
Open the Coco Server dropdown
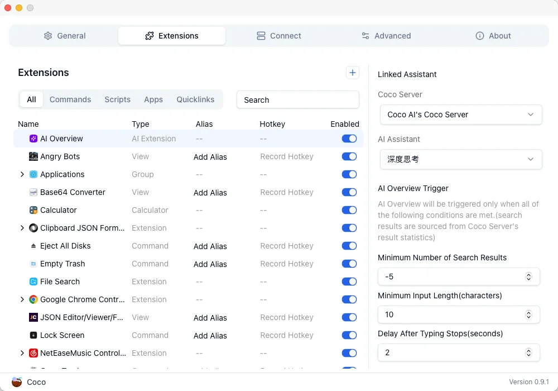click(460, 115)
